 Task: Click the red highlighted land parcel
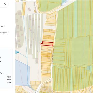click(x=47, y=44)
